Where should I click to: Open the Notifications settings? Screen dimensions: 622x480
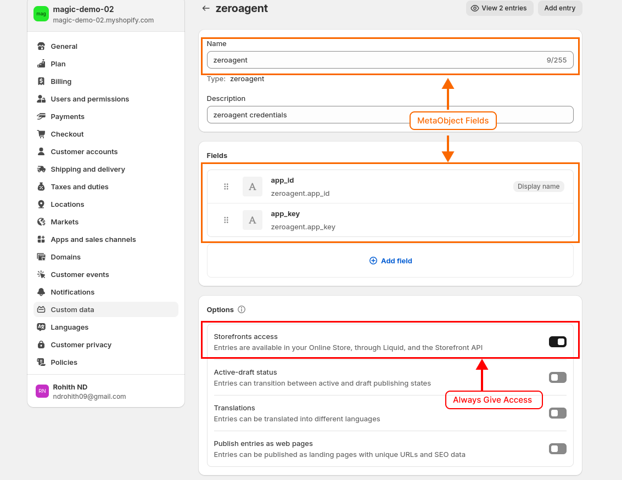106,292
